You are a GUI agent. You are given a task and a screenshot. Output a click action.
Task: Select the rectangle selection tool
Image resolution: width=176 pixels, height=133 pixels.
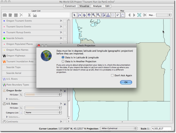(113, 15)
